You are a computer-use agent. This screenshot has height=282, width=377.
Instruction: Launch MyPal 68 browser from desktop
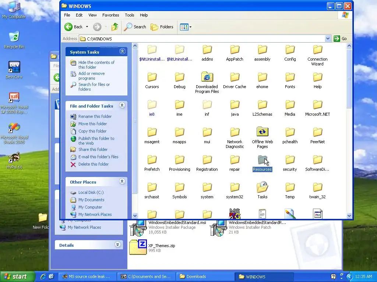coord(14,160)
